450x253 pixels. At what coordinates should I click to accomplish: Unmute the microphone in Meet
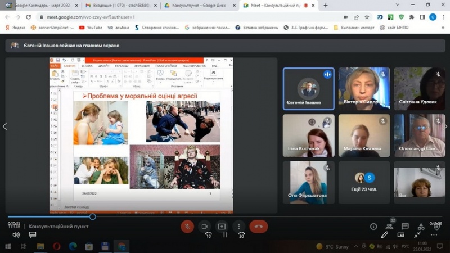click(187, 226)
